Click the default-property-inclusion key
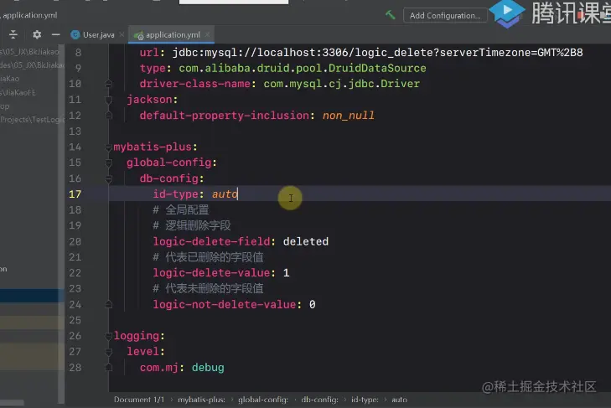611x408 pixels. 225,116
